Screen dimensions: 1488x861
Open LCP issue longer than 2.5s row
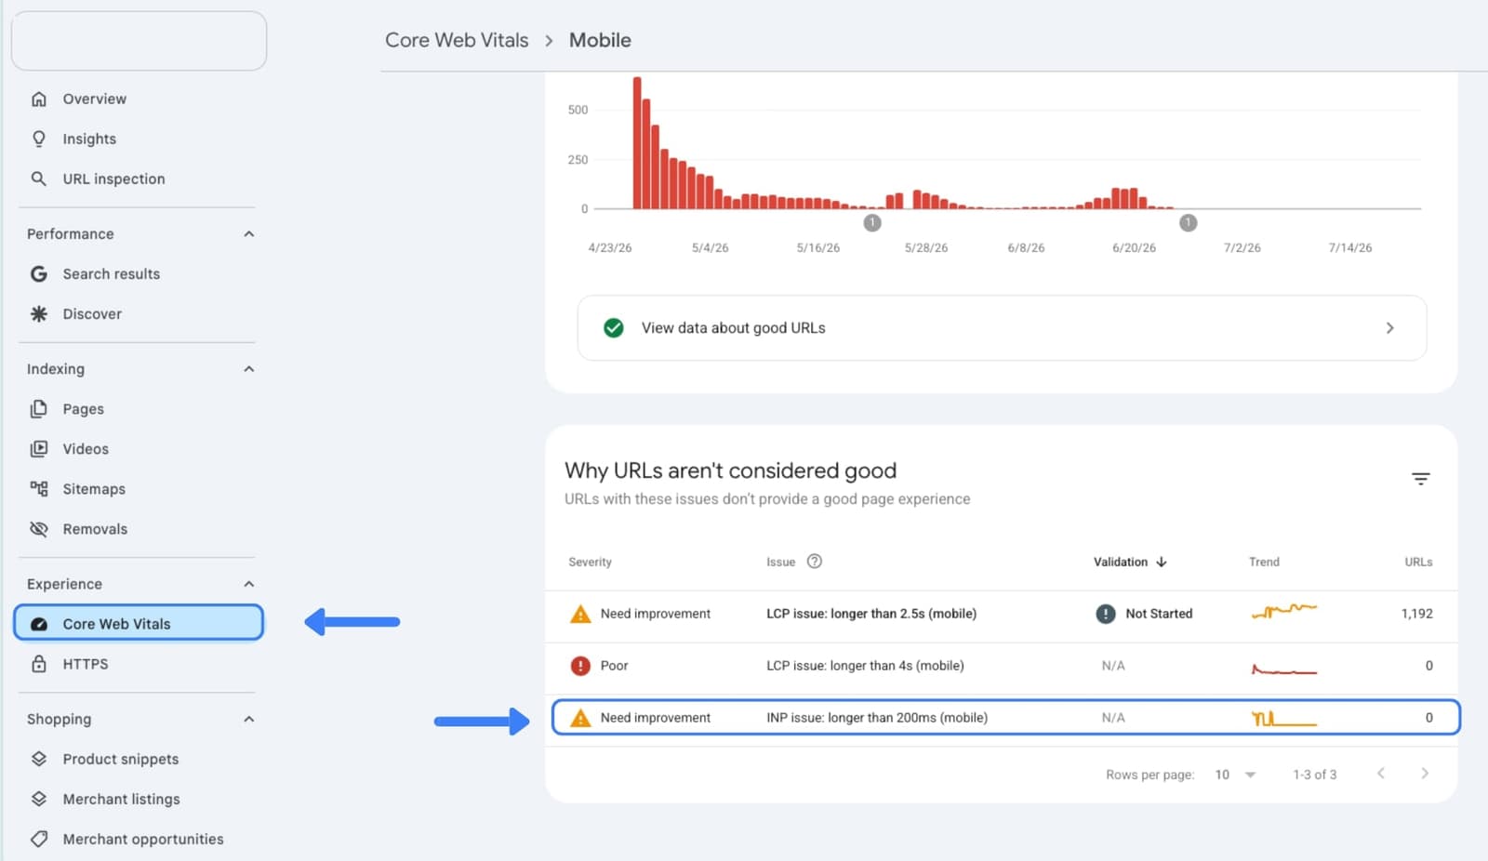(1001, 614)
